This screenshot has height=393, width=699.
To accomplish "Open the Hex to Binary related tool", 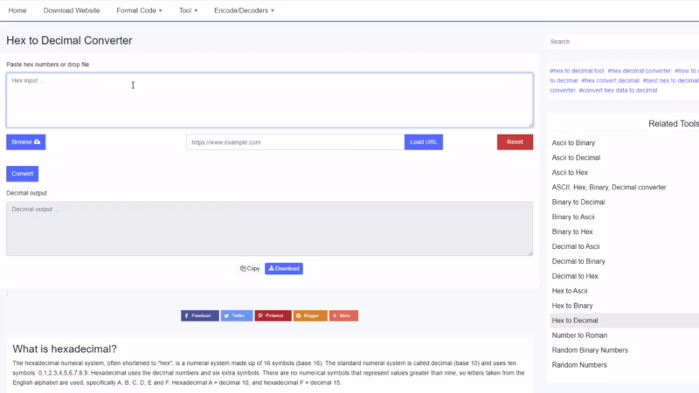I will point(571,306).
